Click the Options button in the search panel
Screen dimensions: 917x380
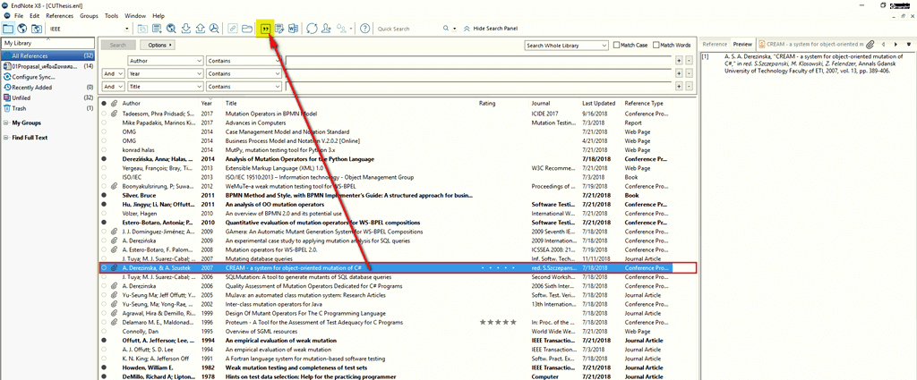[159, 45]
